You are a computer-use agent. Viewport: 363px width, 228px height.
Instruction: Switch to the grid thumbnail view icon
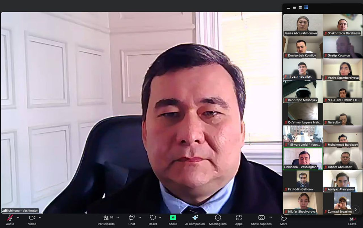pos(306,7)
